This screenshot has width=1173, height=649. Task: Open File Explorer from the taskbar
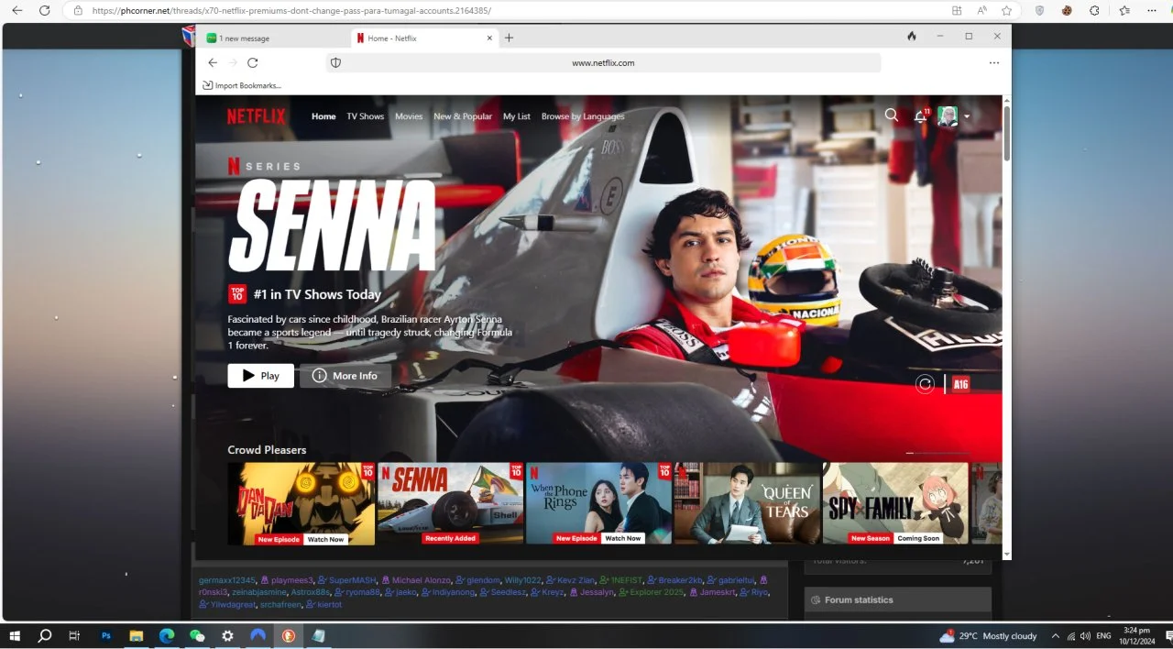[x=136, y=635]
